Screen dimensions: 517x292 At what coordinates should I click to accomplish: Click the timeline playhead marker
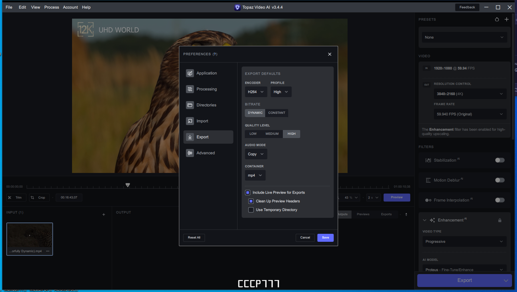[x=128, y=185]
